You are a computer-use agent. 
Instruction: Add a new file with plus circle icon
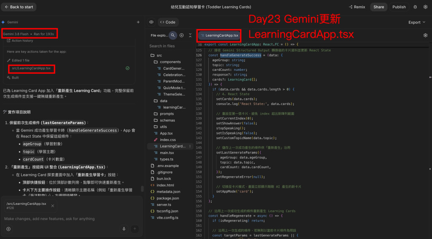(x=181, y=35)
